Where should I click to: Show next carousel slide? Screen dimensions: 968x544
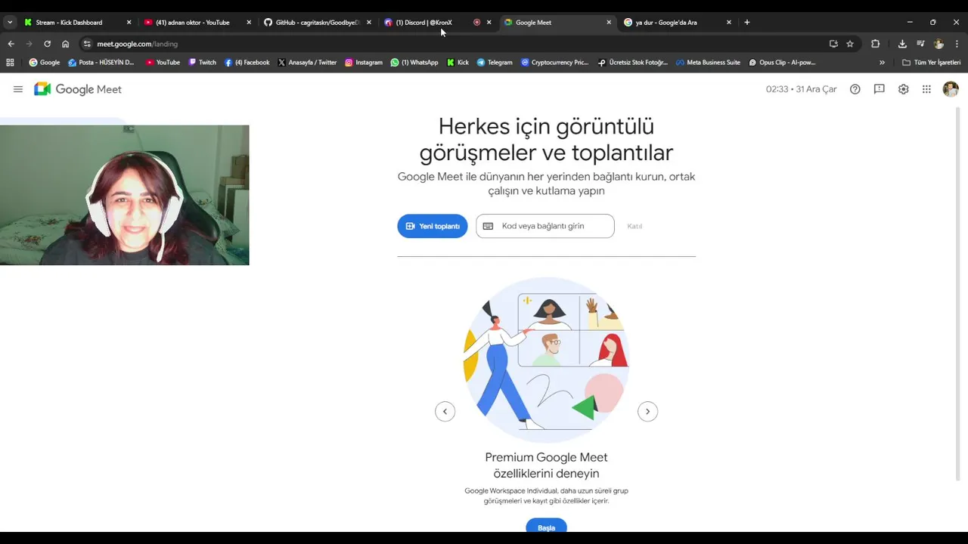point(647,411)
